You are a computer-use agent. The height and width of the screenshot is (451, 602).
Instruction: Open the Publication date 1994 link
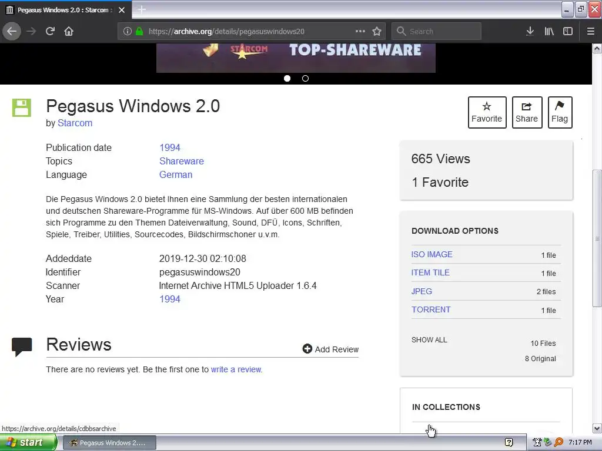(170, 147)
